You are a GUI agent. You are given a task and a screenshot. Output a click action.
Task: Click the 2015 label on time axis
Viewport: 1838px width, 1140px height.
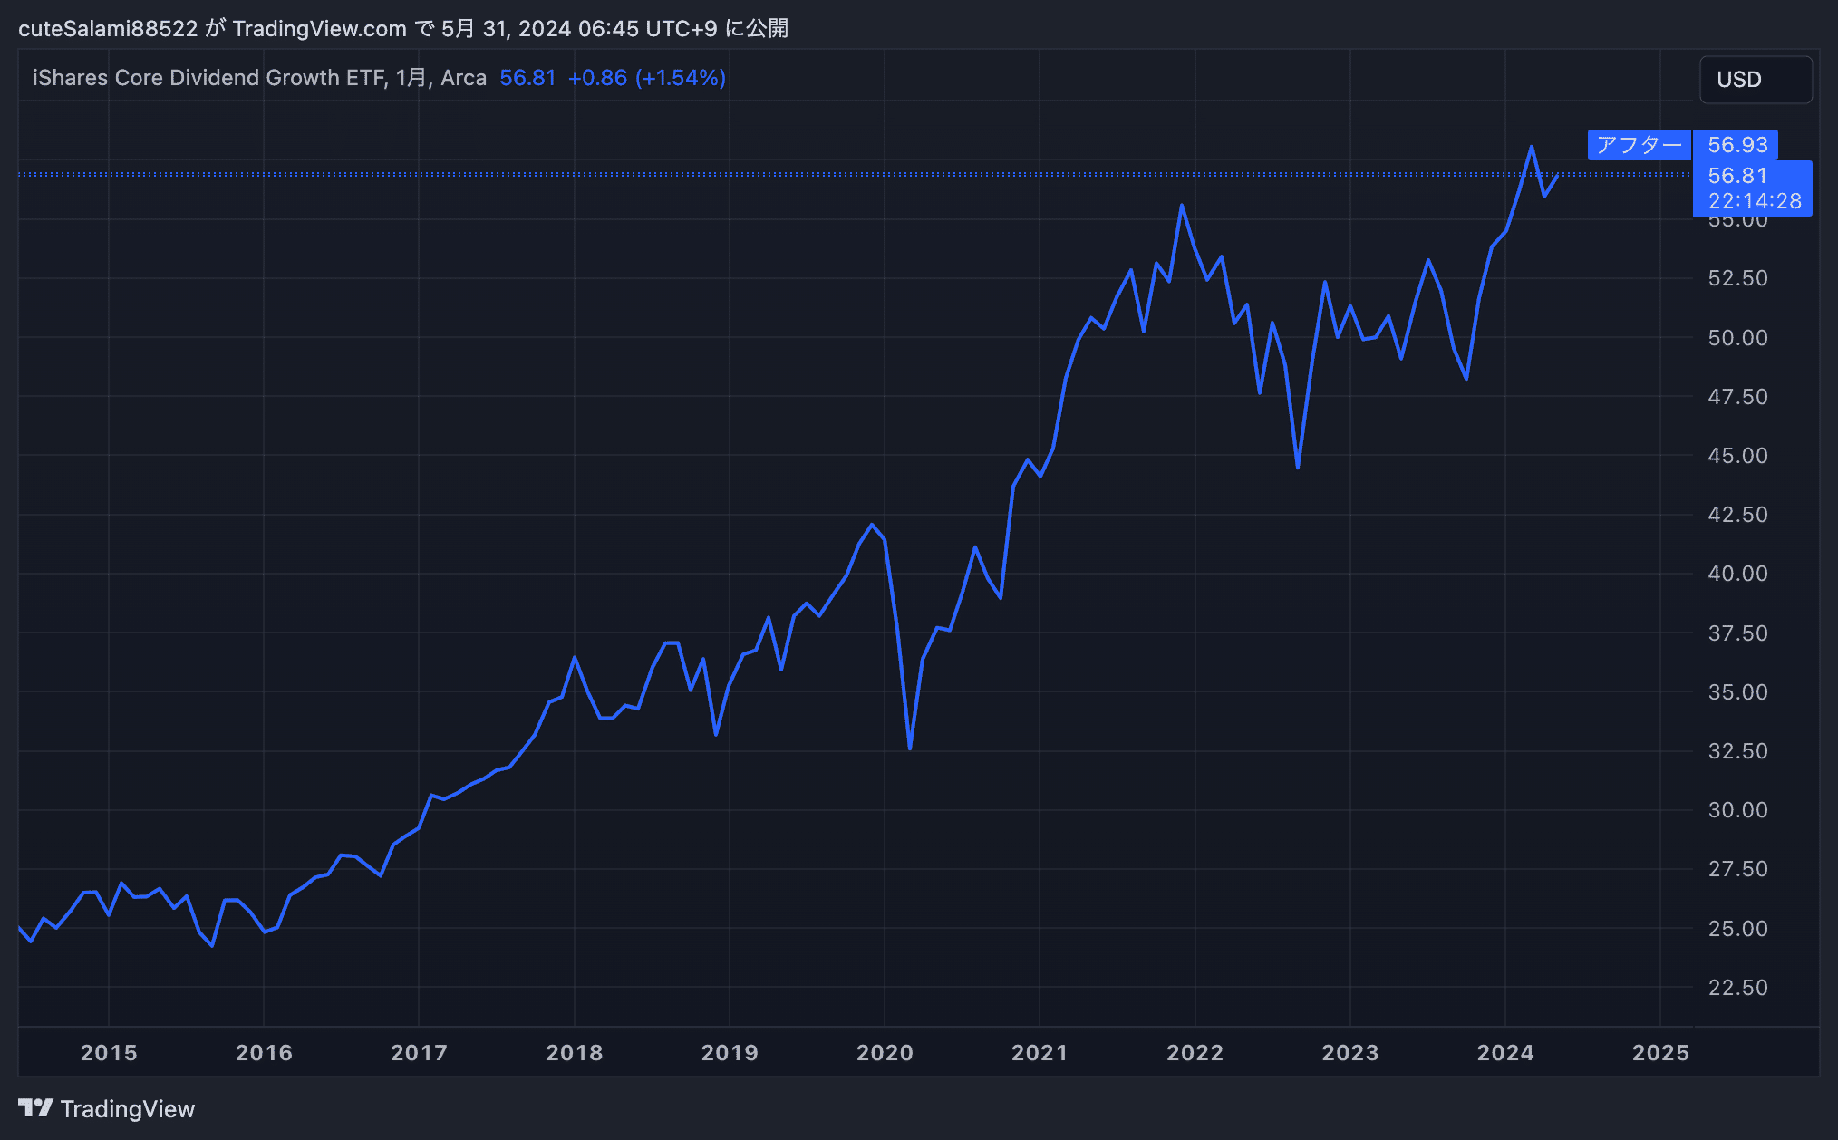coord(109,1052)
